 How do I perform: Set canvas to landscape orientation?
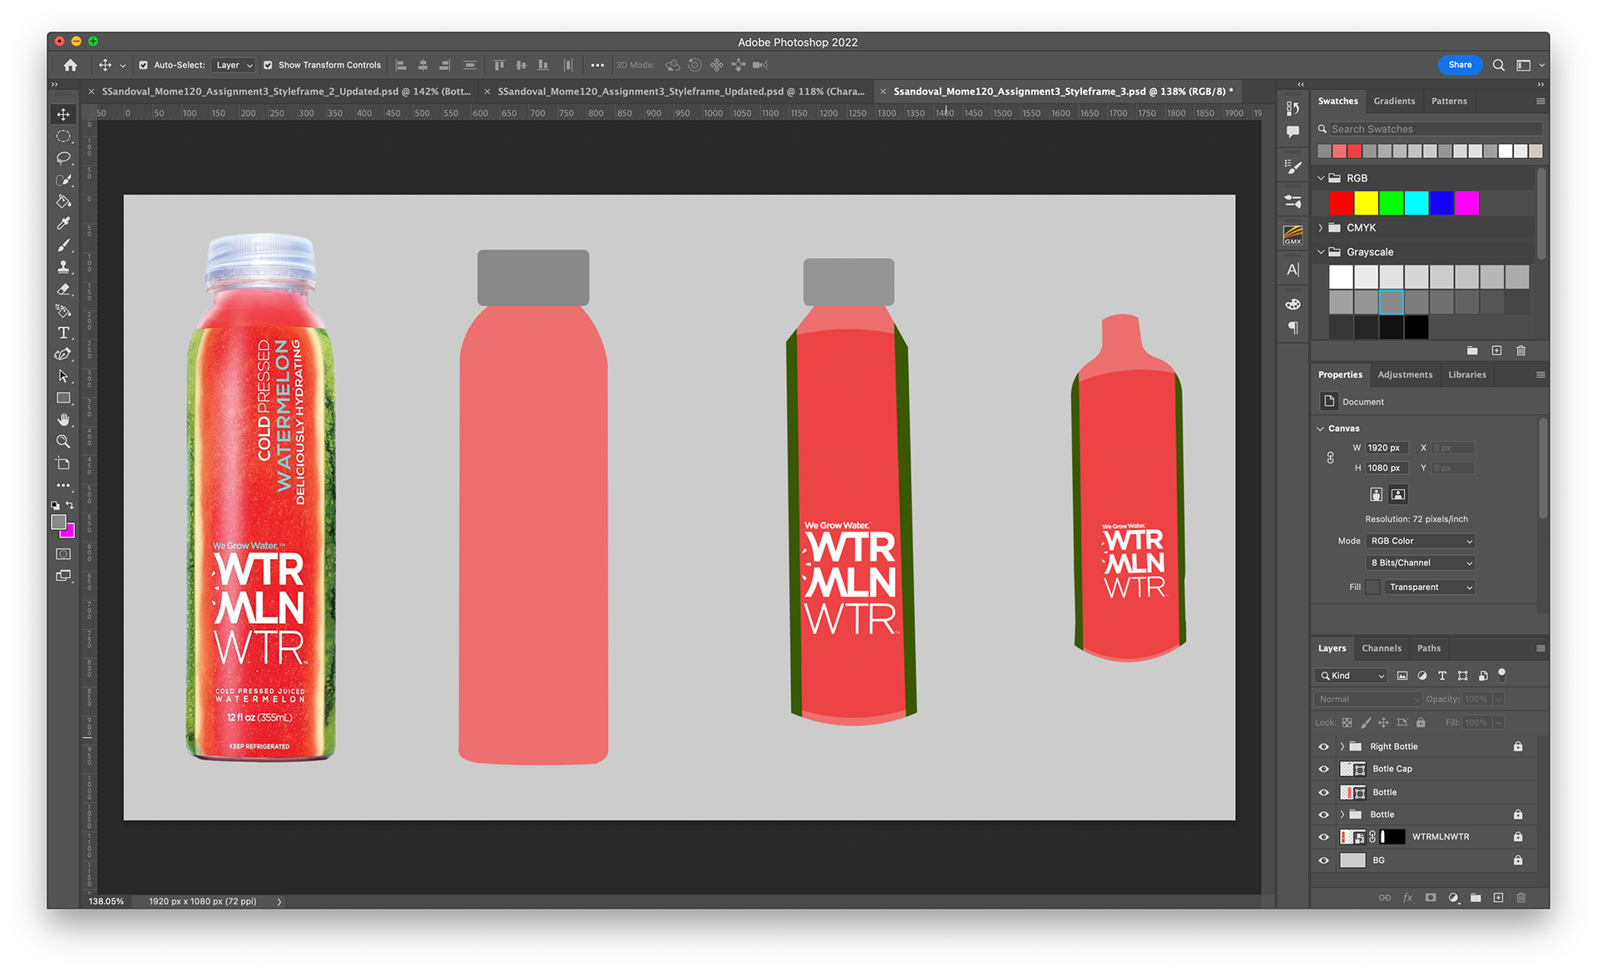(1398, 494)
